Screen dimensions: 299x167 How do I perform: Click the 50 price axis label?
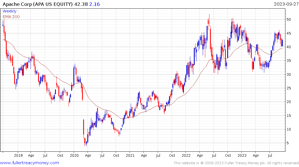[x=288, y=19]
